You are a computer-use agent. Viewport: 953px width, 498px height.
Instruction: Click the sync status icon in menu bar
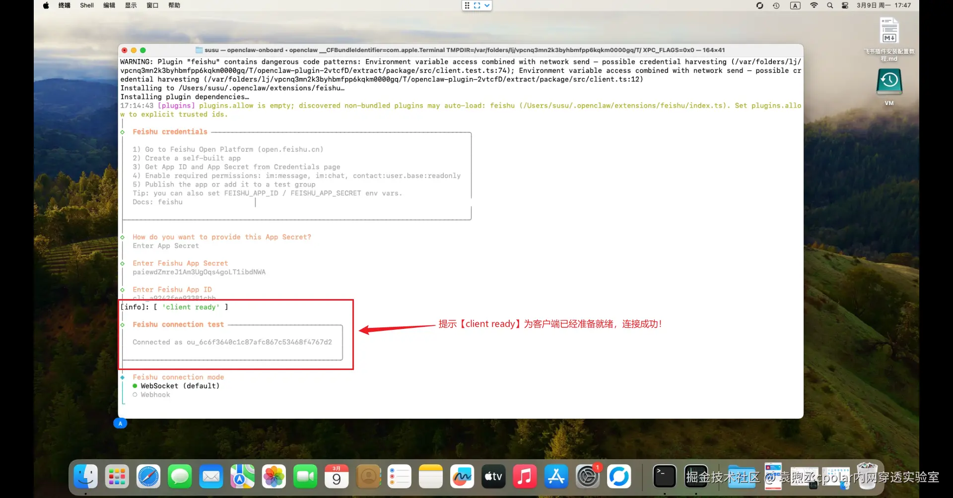(x=759, y=5)
